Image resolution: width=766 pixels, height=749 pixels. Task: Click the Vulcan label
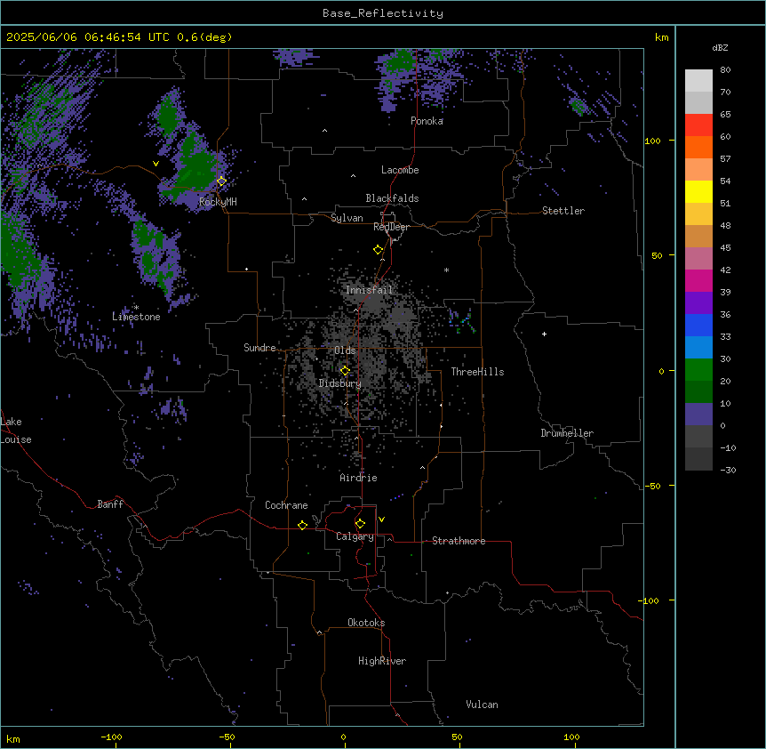482,705
